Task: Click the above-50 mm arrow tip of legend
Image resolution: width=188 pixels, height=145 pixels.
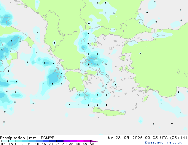Action: [94, 141]
